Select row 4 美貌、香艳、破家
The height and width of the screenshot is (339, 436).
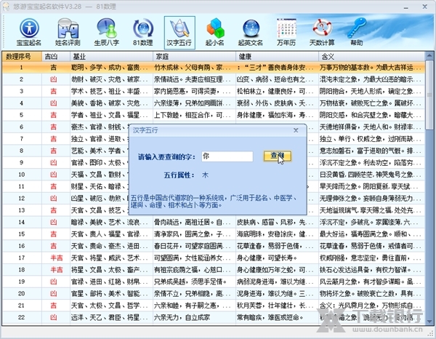click(214, 103)
